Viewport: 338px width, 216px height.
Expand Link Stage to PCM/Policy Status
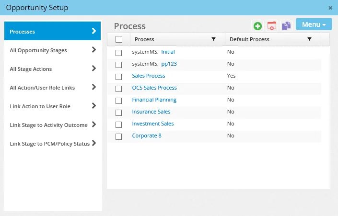tap(53, 143)
